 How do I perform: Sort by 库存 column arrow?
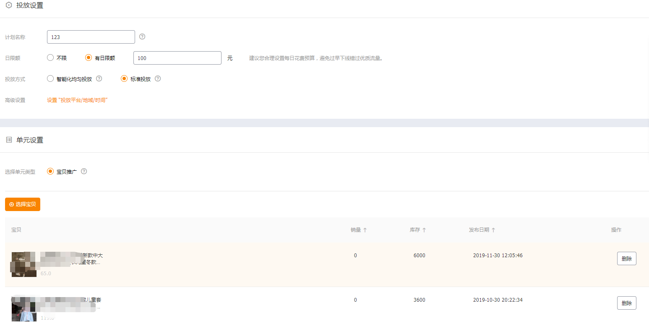point(424,230)
